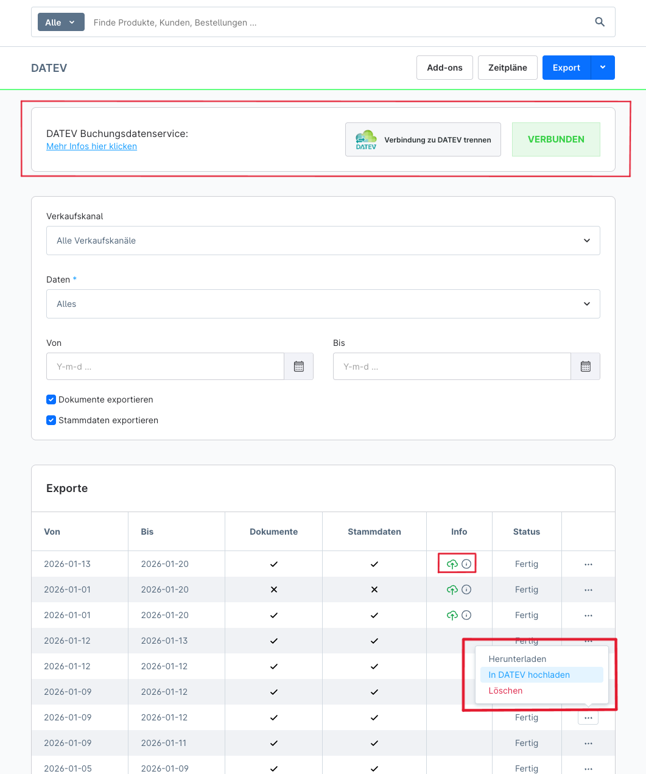Screen dimensions: 646x774
Task: Open the Bis date calendar picker
Action: pos(585,367)
